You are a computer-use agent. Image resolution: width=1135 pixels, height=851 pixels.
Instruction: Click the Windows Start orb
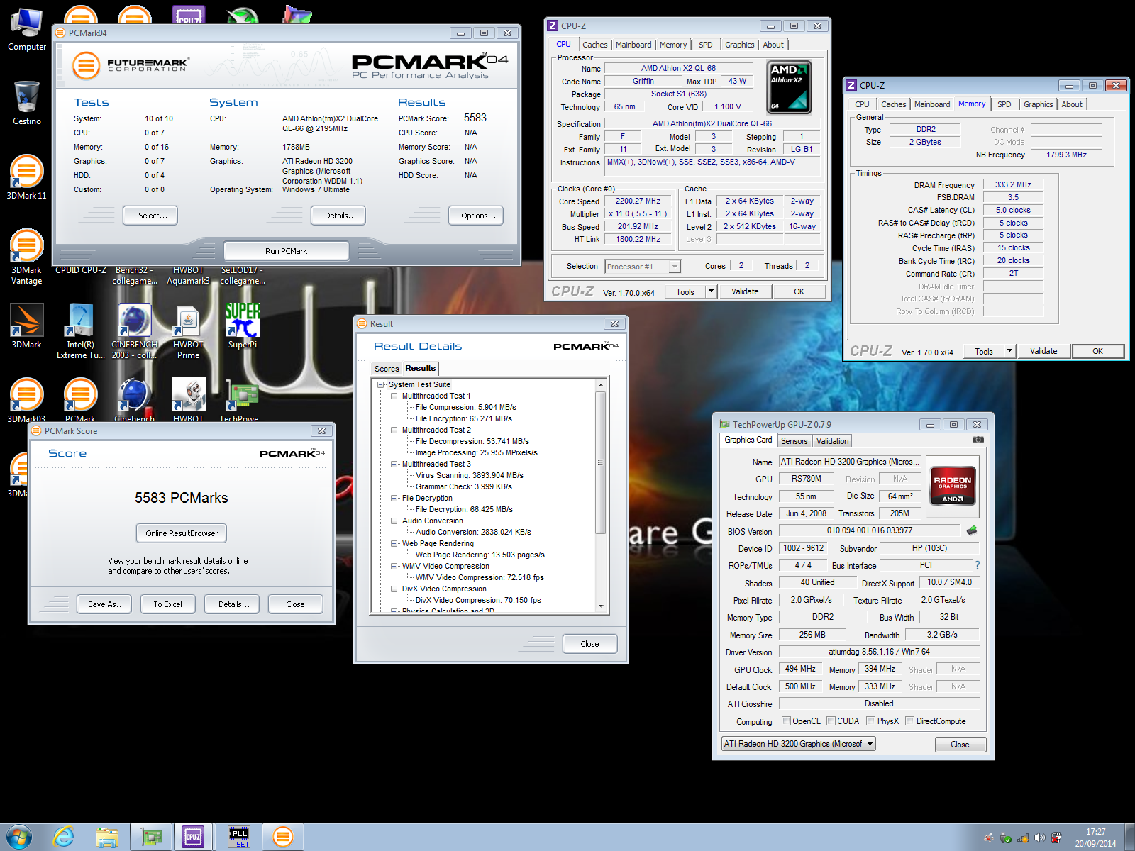click(x=19, y=837)
